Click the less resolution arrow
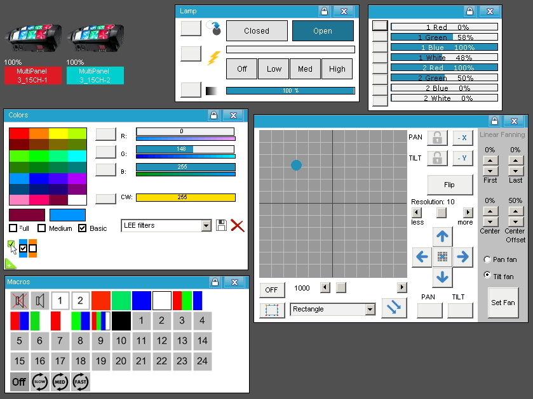 point(416,213)
